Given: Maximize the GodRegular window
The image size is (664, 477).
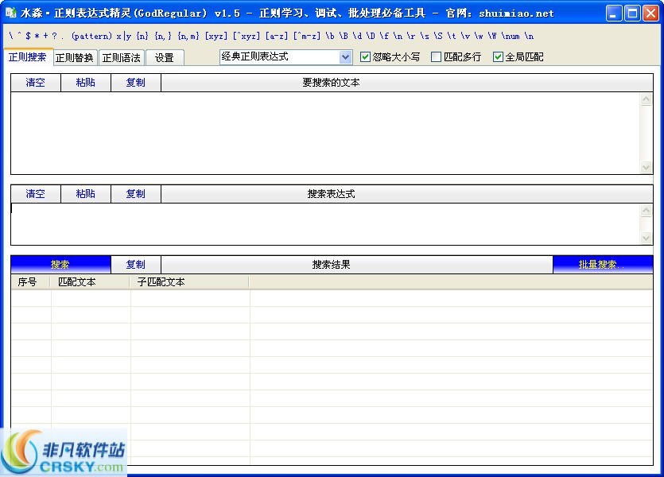Looking at the screenshot, I should pyautogui.click(x=632, y=14).
